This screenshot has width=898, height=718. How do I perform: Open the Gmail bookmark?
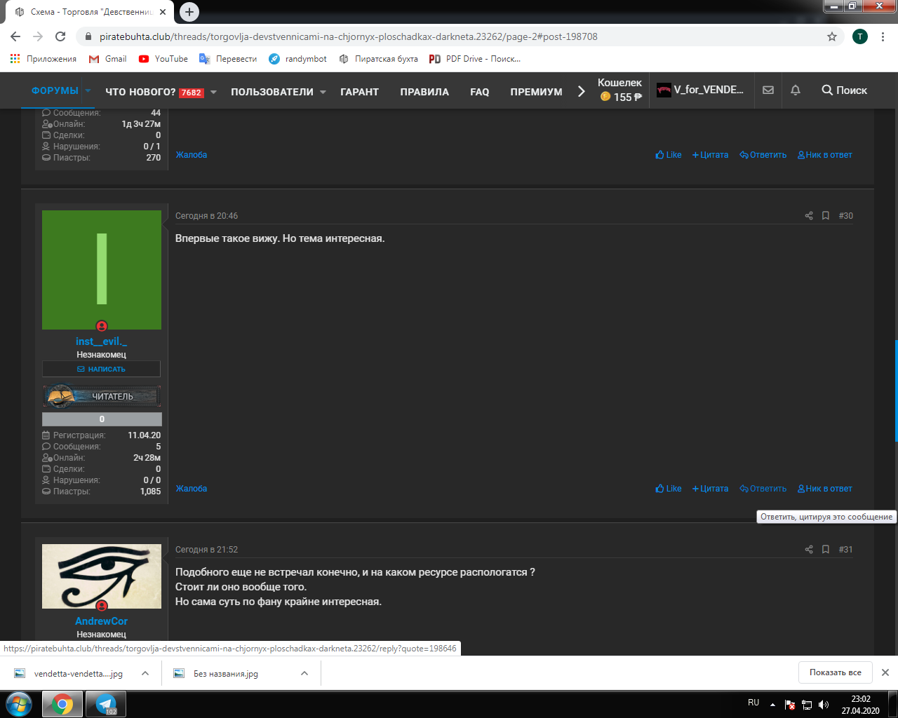click(x=108, y=59)
